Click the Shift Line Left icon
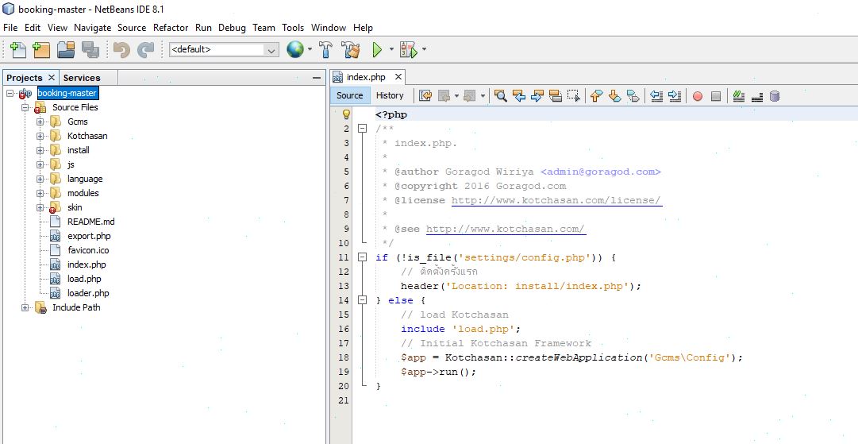This screenshot has height=444, width=858. click(656, 96)
